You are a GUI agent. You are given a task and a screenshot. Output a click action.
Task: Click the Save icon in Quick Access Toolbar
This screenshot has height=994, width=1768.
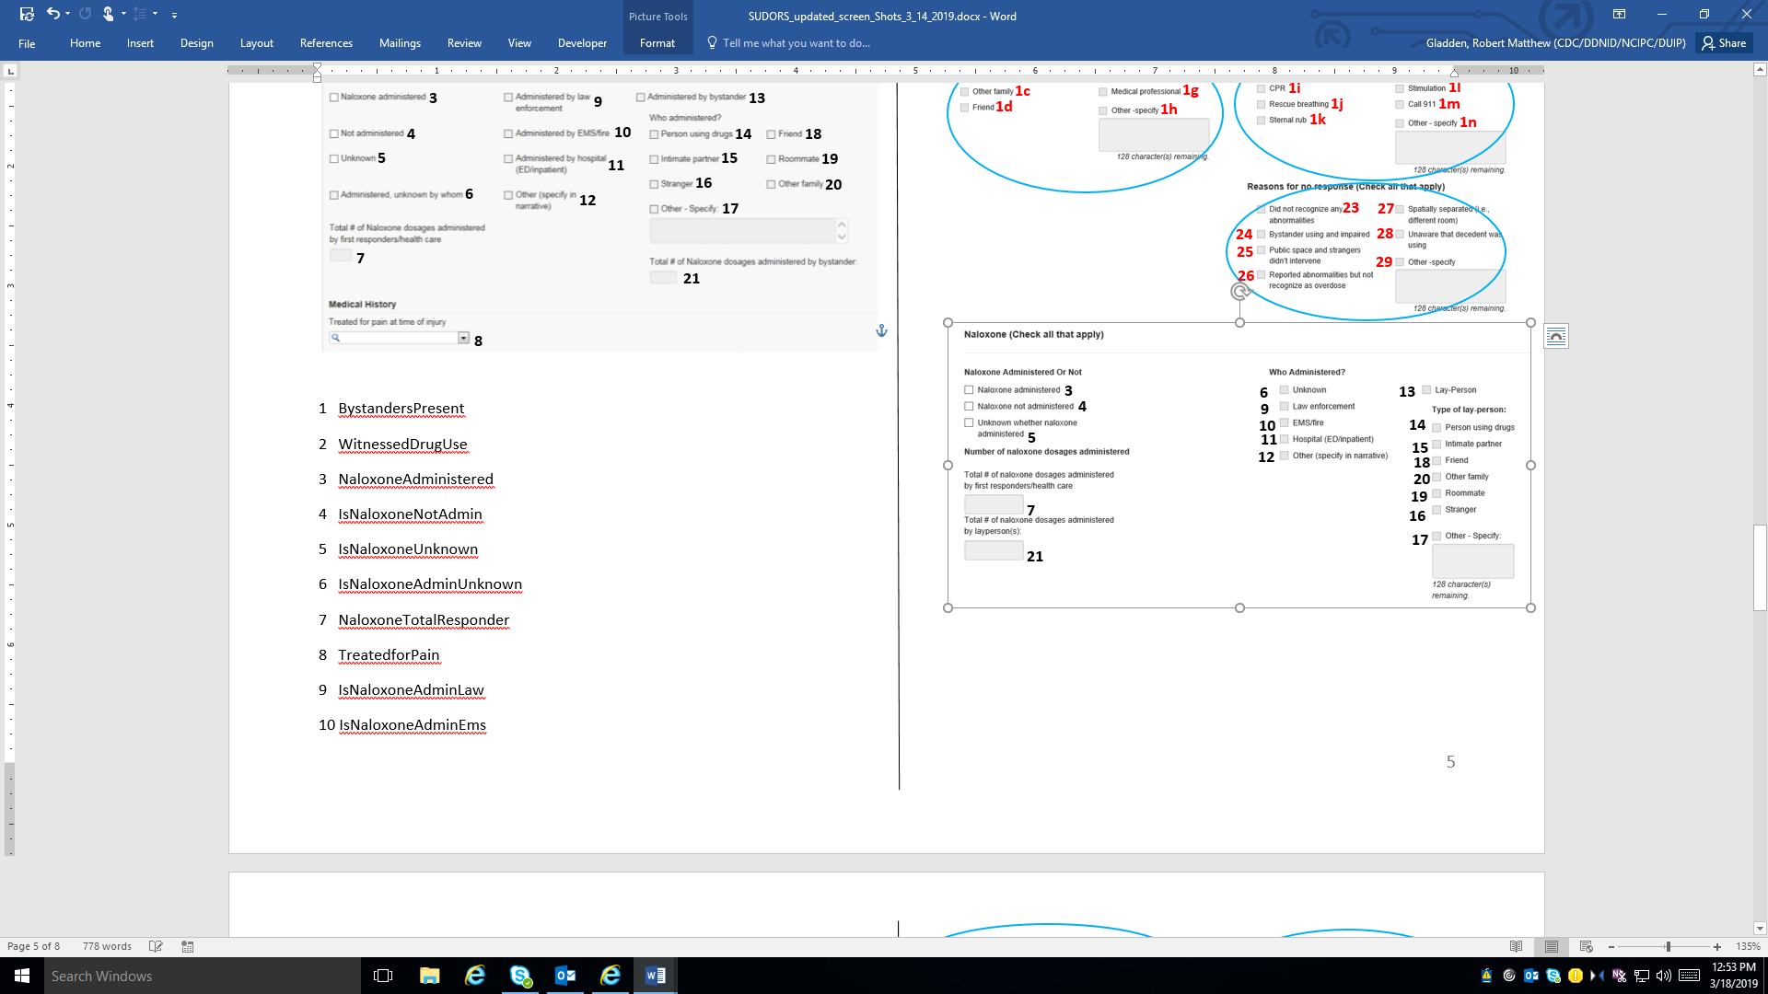tap(27, 14)
